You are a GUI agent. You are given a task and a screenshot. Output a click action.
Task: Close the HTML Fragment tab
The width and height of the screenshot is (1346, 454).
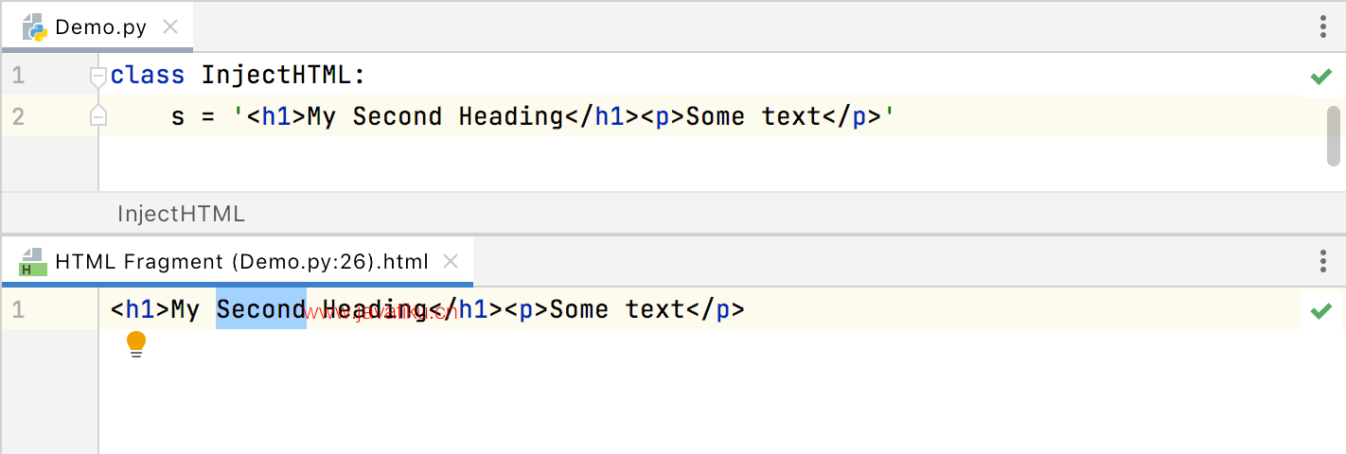tap(452, 261)
